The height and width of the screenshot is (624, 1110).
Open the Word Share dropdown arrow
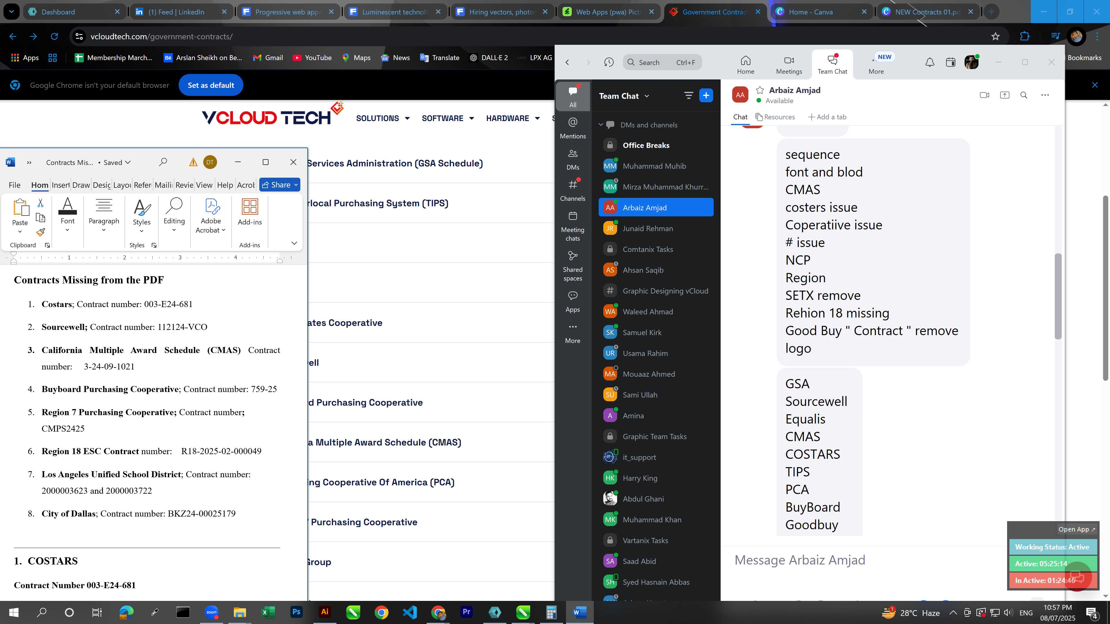click(296, 185)
